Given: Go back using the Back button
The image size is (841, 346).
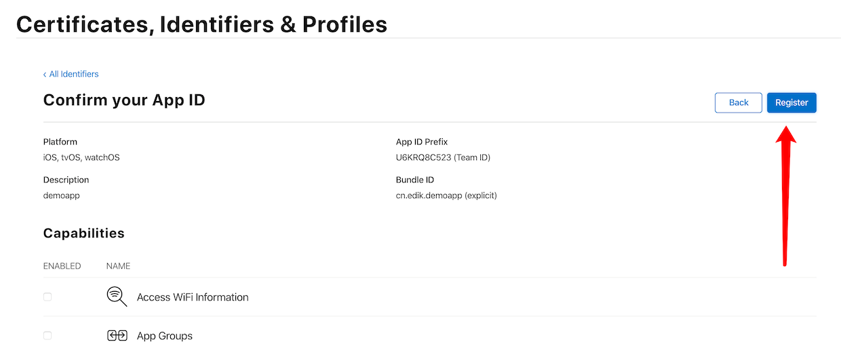Looking at the screenshot, I should pyautogui.click(x=739, y=102).
